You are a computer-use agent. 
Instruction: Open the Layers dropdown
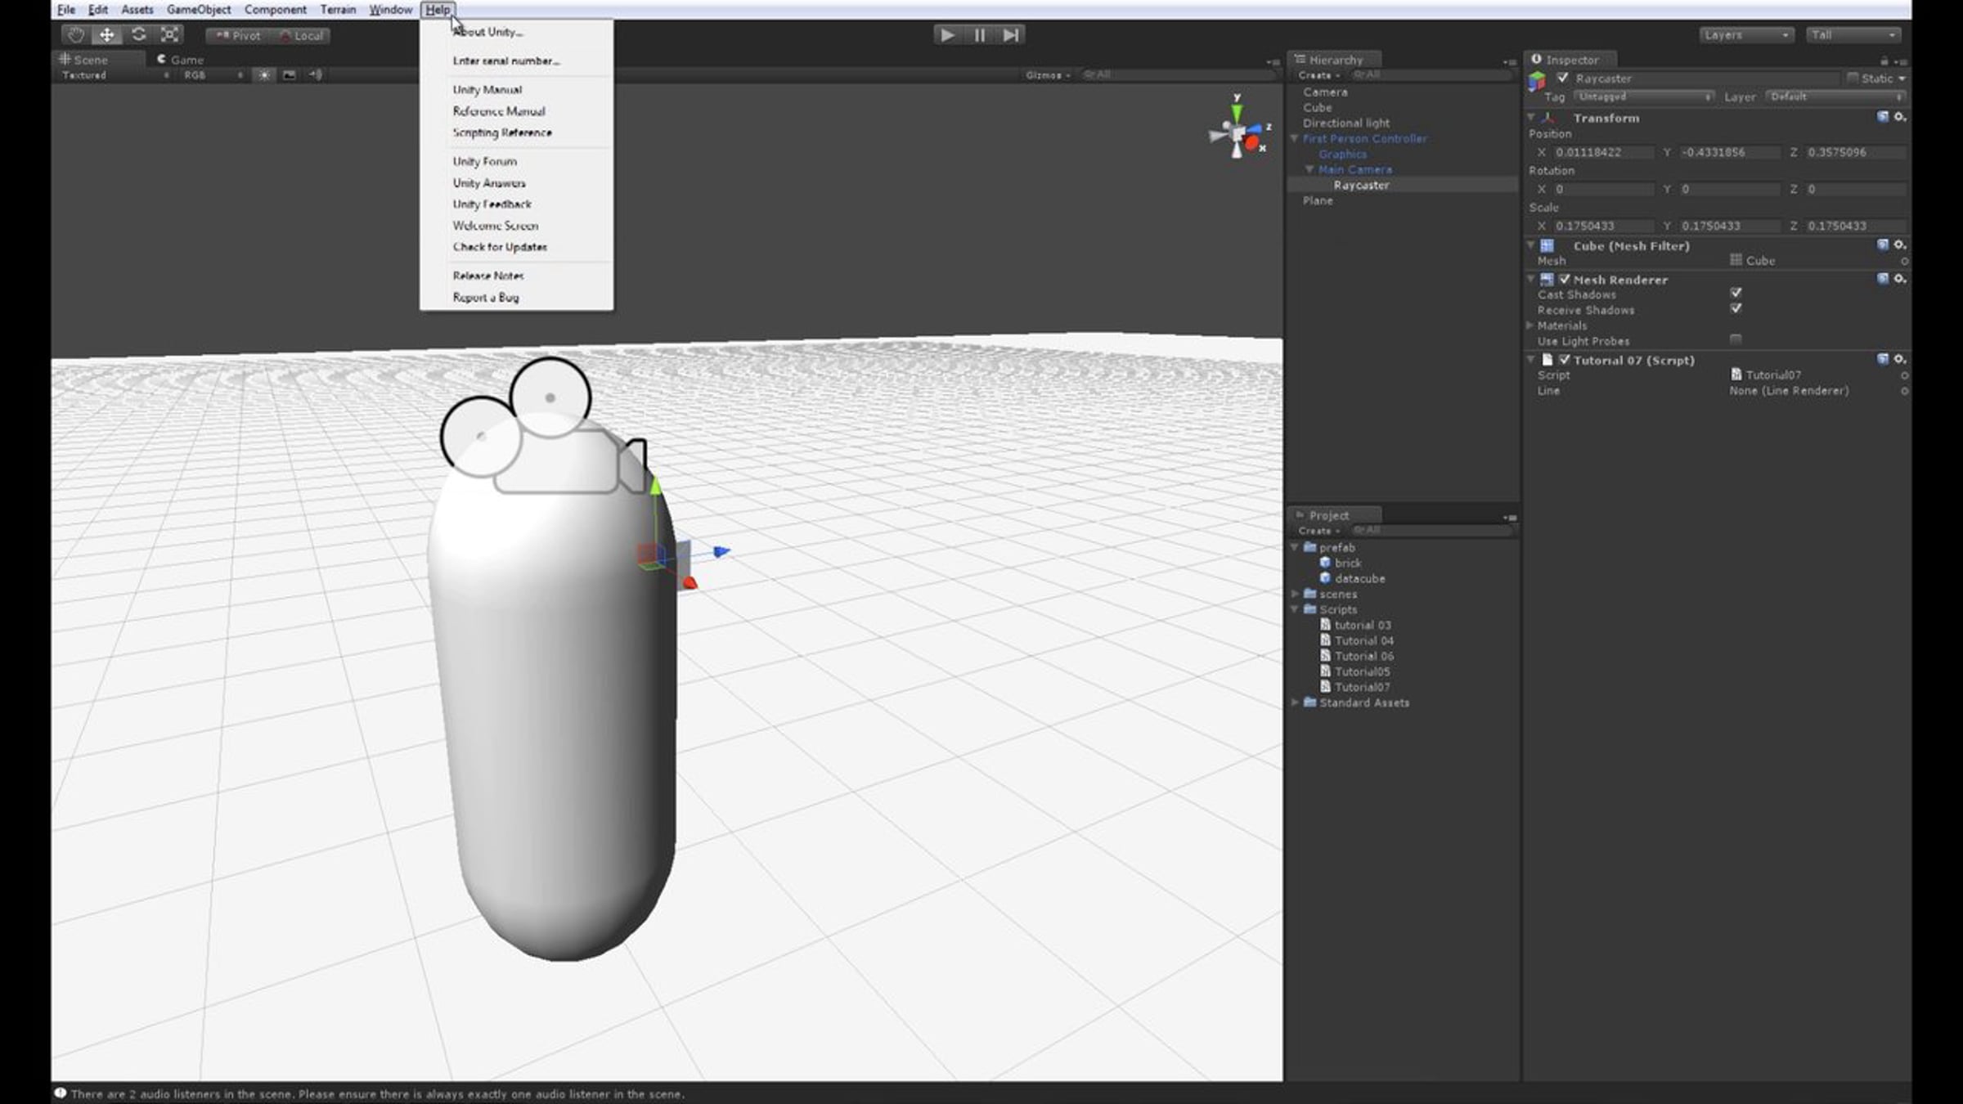coord(1745,35)
